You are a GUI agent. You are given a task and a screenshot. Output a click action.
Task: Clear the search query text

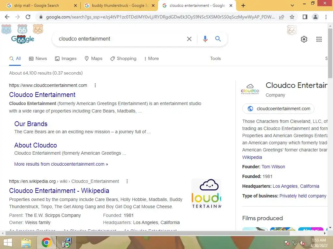click(x=189, y=39)
